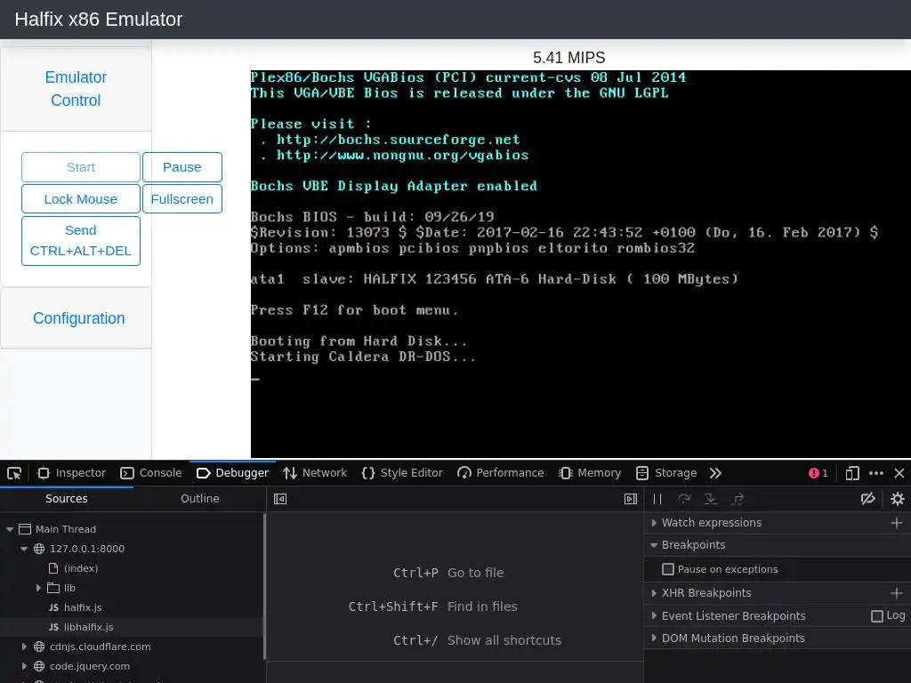Click Send CTRL+ALT+DEL button
Screen dimensions: 911x683
81,241
